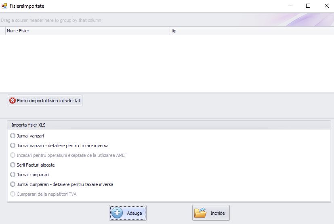Select the Jurnal vanzari radio option

coord(13,136)
